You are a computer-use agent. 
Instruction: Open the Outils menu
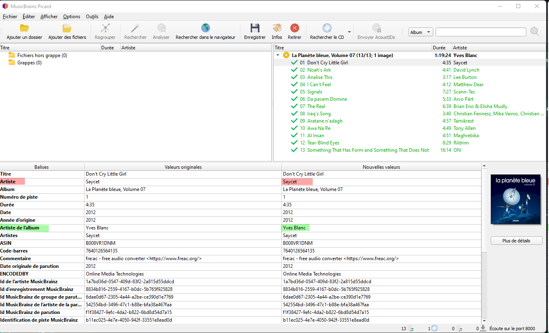[92, 17]
